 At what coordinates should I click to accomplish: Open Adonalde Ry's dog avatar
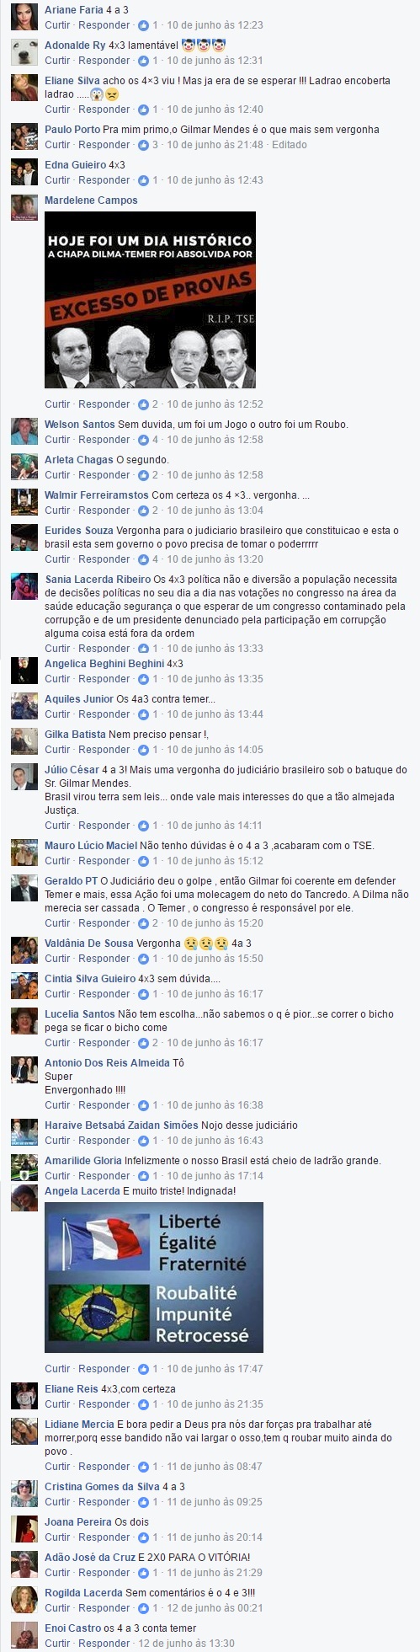coord(24,52)
